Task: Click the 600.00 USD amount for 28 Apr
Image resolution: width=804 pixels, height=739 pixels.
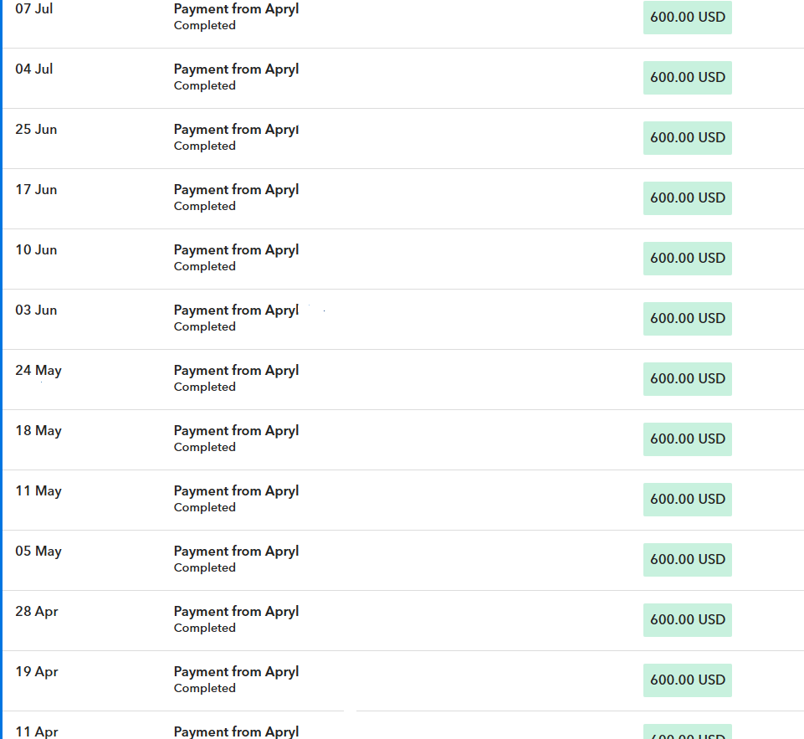Action: tap(687, 620)
